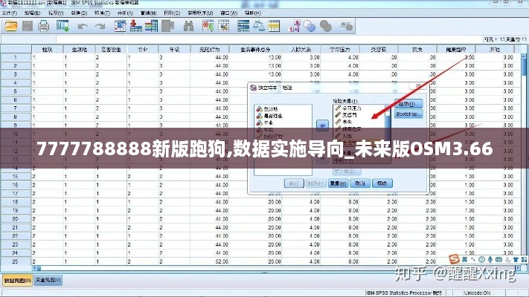Open the 数据(D) menu

pos(79,13)
